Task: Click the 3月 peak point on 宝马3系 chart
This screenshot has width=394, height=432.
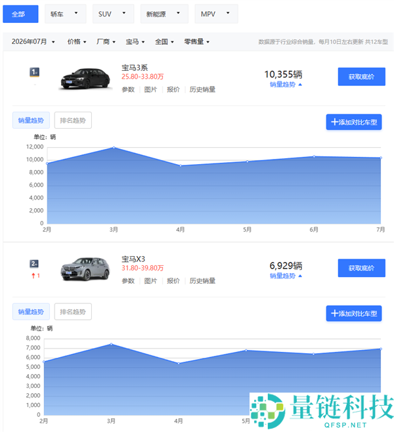Action: [x=114, y=148]
